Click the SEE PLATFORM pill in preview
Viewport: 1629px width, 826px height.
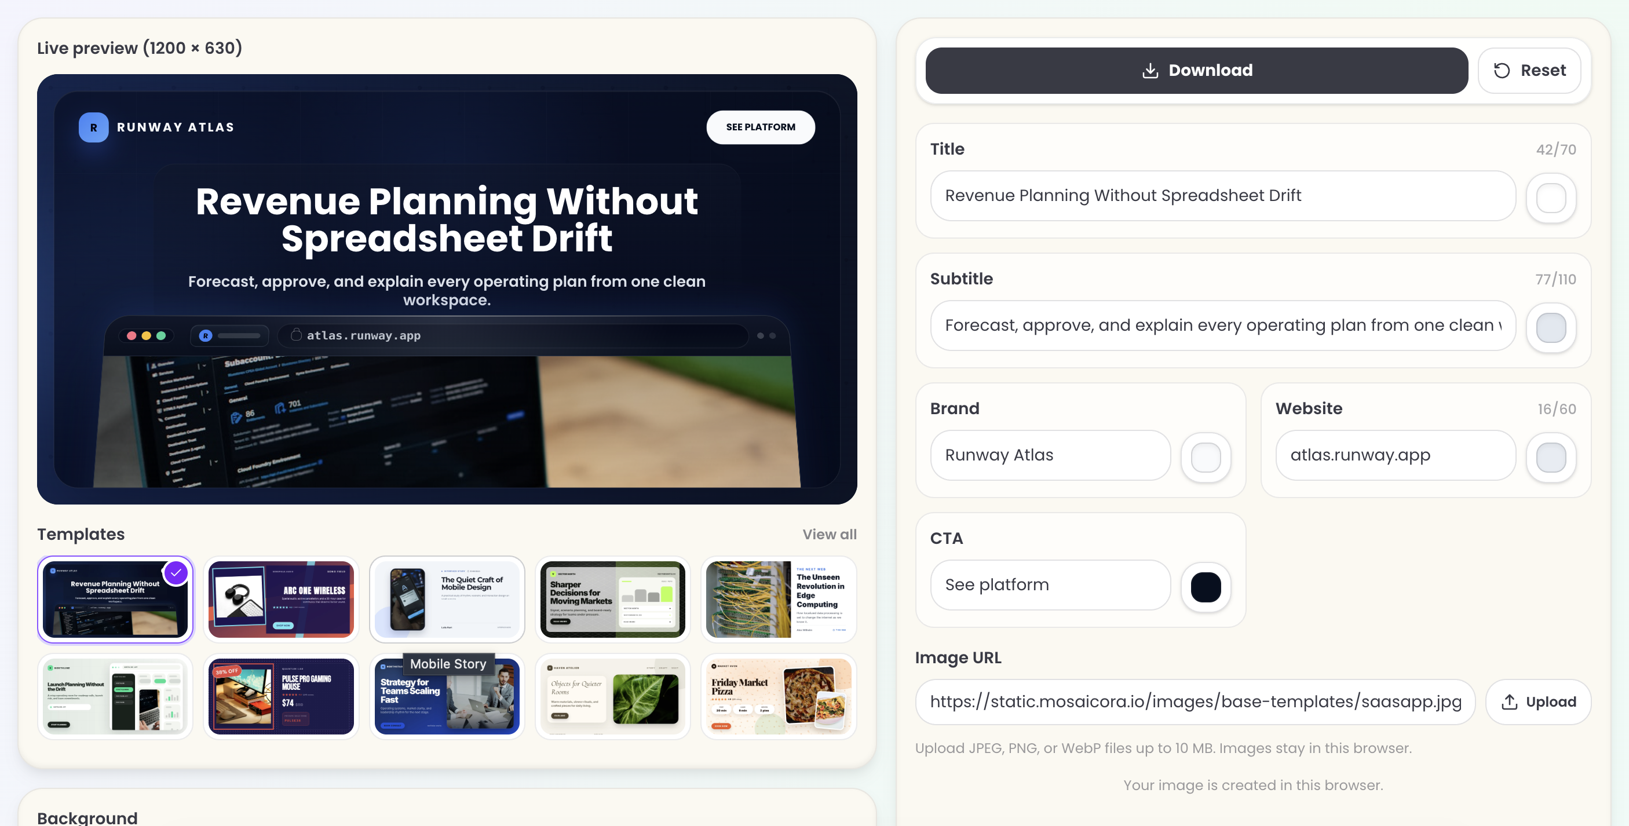[760, 127]
